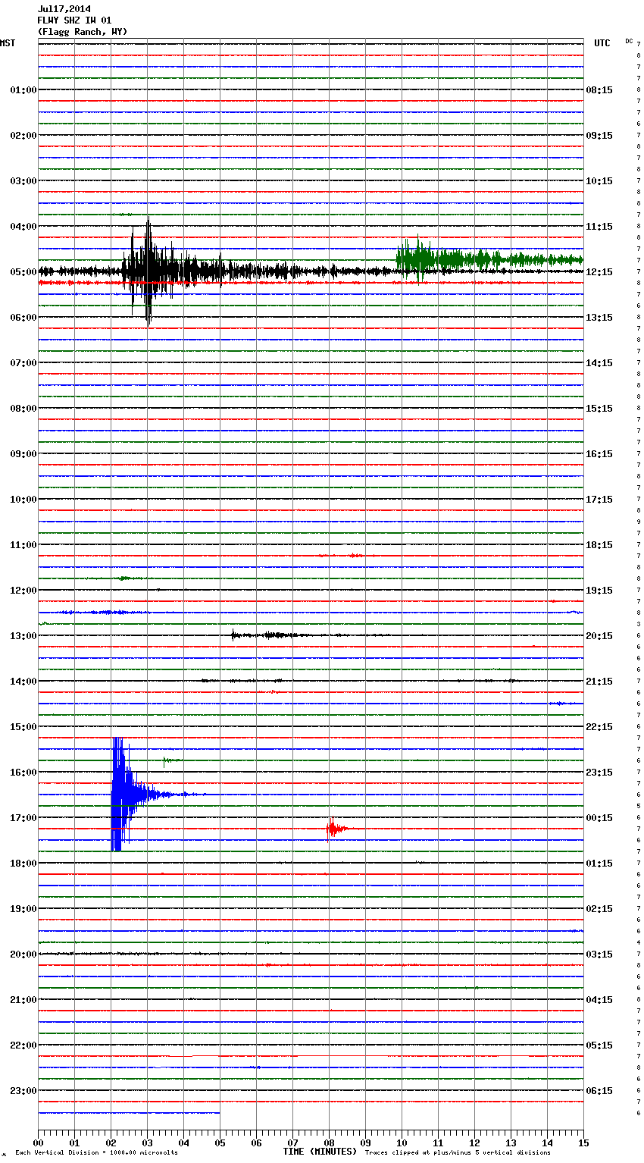This screenshot has width=644, height=1163.
Task: Click the 09:15 UTC time label
Action: click(x=599, y=136)
